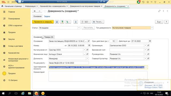171x96 pixels.
Task: Open Финансовый результат и контроллинг section
Action: [x=18, y=60]
